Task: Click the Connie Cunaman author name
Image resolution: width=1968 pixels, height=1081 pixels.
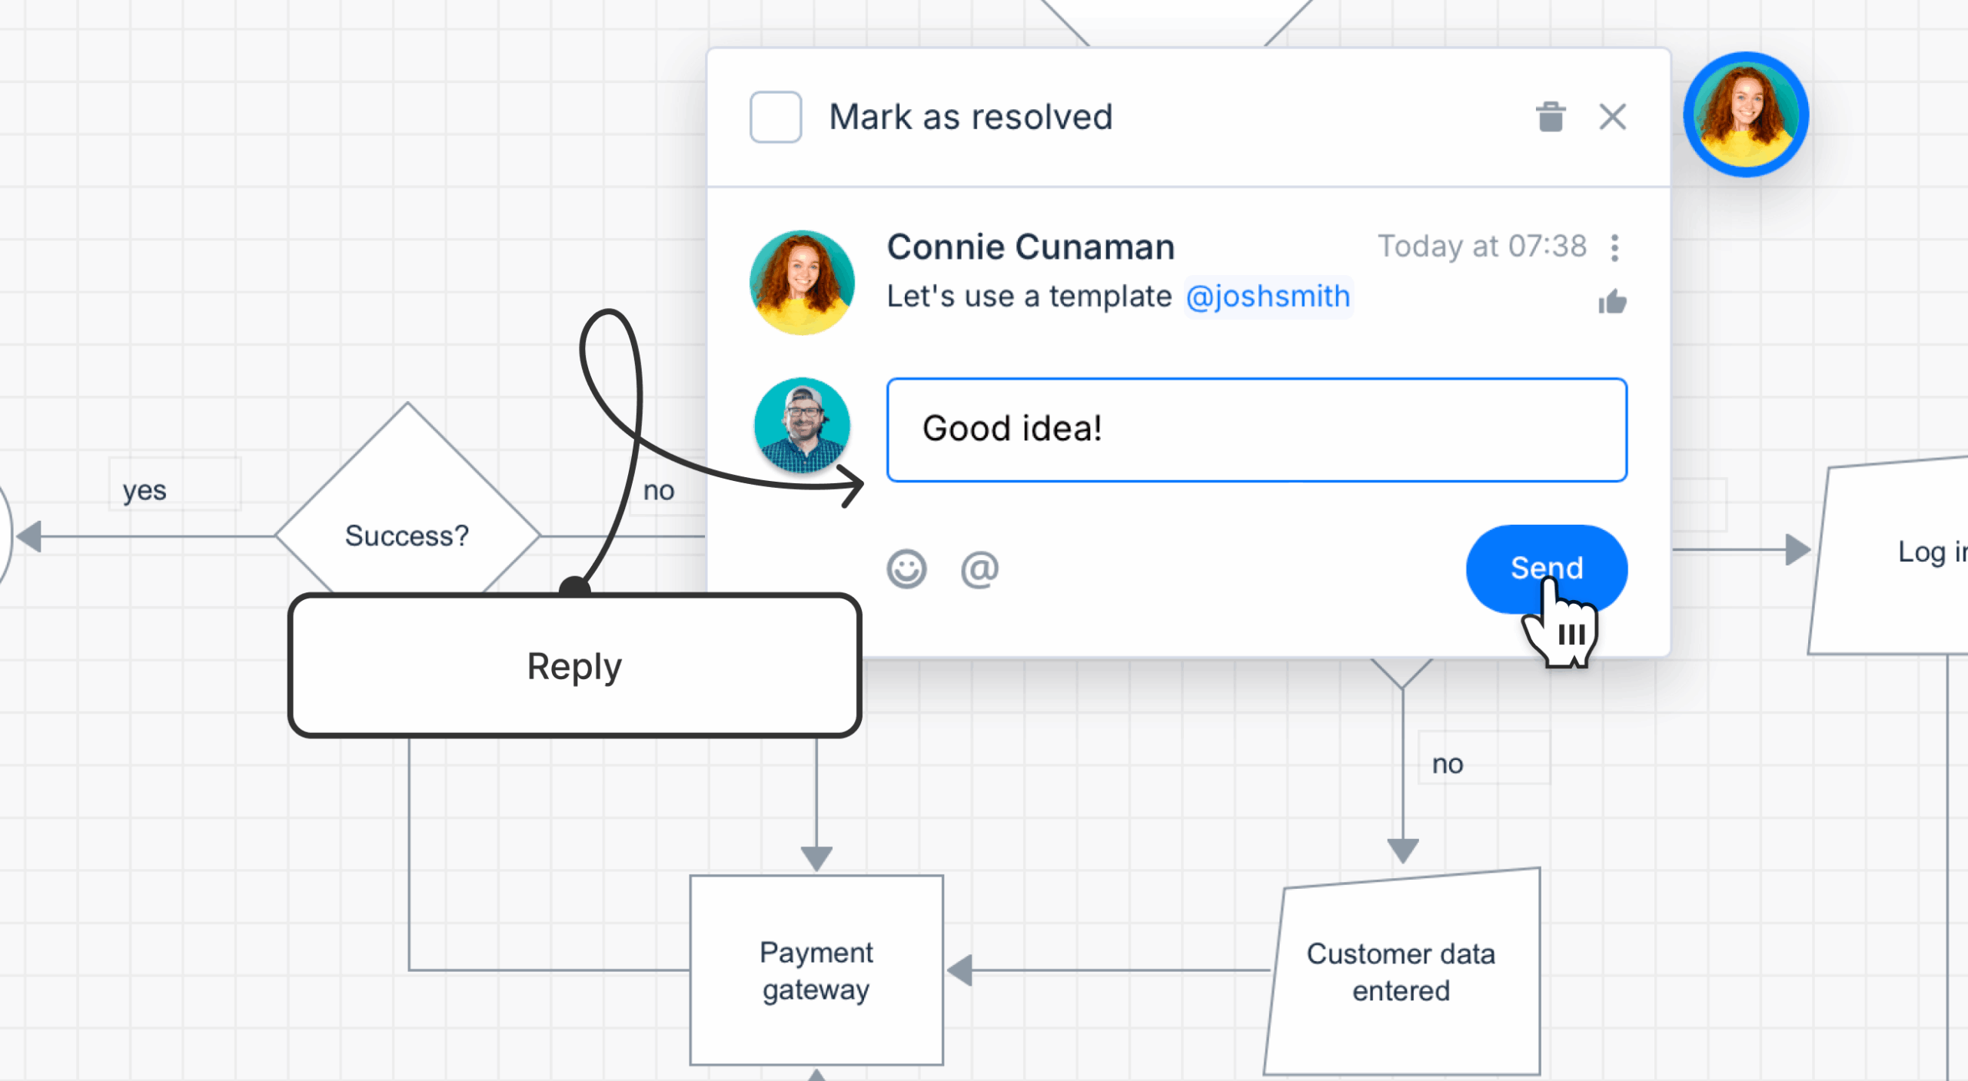Action: (x=1031, y=247)
